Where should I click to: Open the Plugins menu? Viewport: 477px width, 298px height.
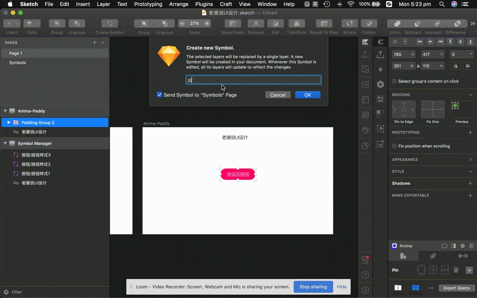(x=204, y=4)
